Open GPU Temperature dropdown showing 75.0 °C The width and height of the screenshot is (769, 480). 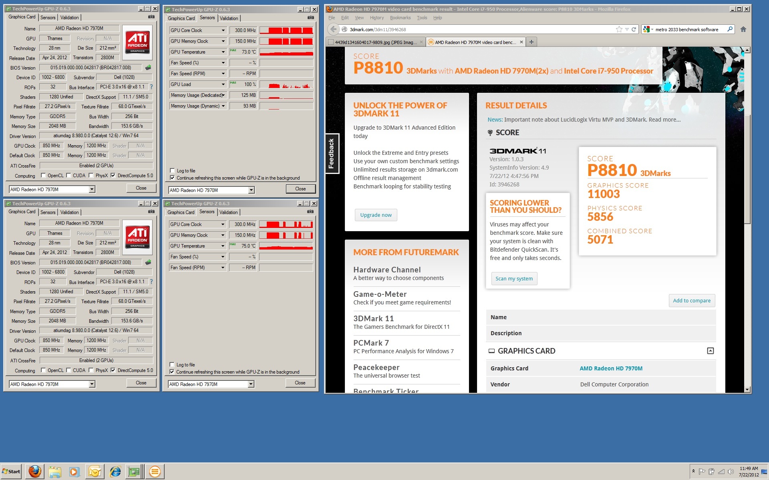pyautogui.click(x=223, y=246)
